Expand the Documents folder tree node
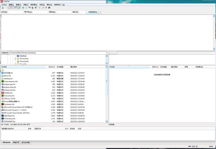The image size is (216, 149). click(x=15, y=59)
